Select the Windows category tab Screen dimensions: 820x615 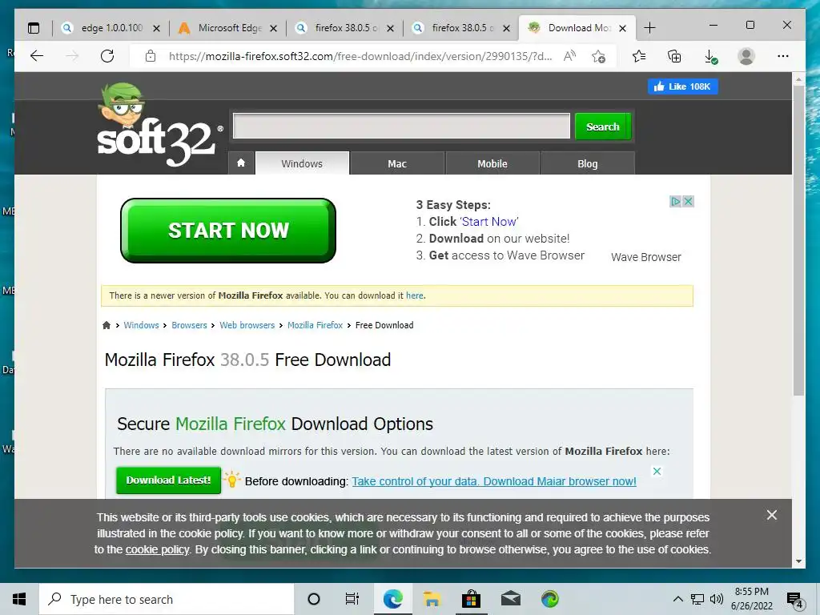[302, 163]
